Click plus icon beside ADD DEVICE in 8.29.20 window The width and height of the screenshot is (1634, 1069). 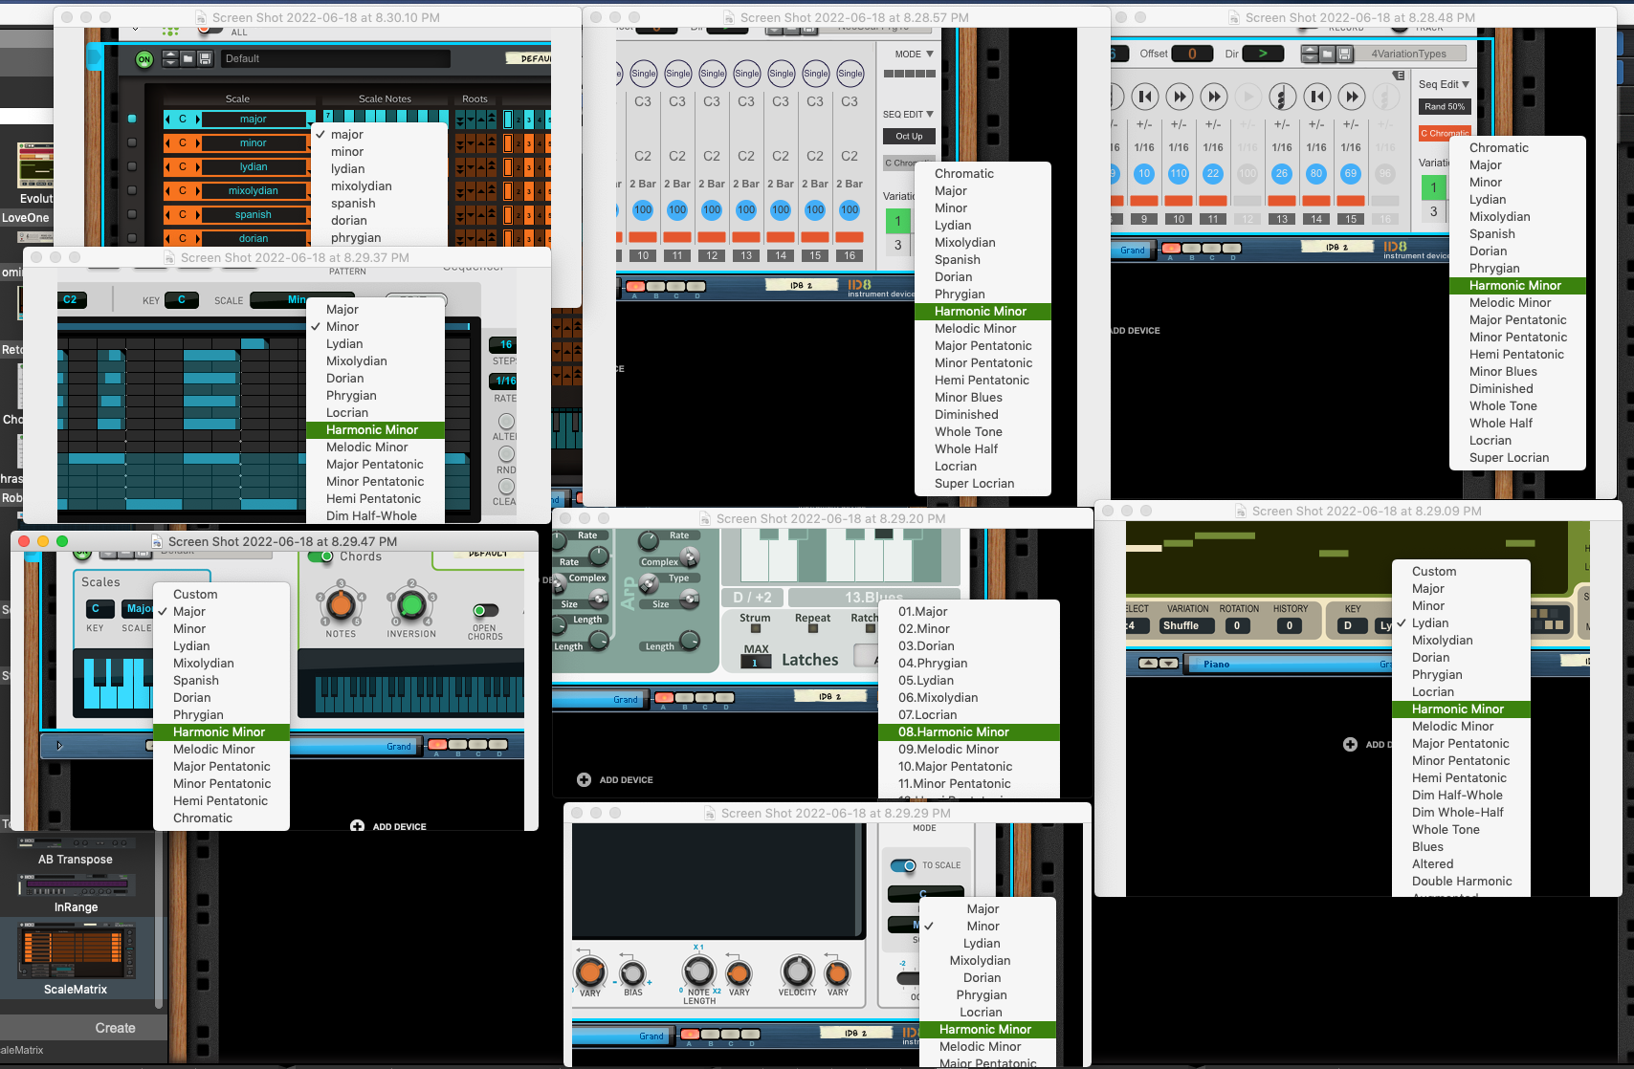(x=585, y=780)
